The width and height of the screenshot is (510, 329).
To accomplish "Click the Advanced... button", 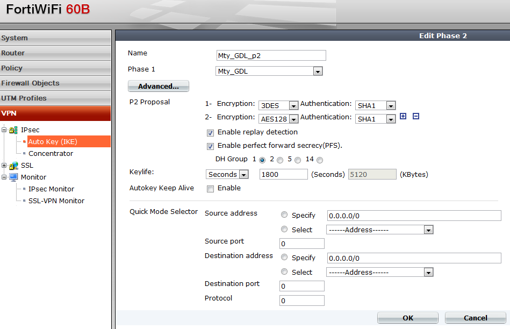I will (x=159, y=86).
